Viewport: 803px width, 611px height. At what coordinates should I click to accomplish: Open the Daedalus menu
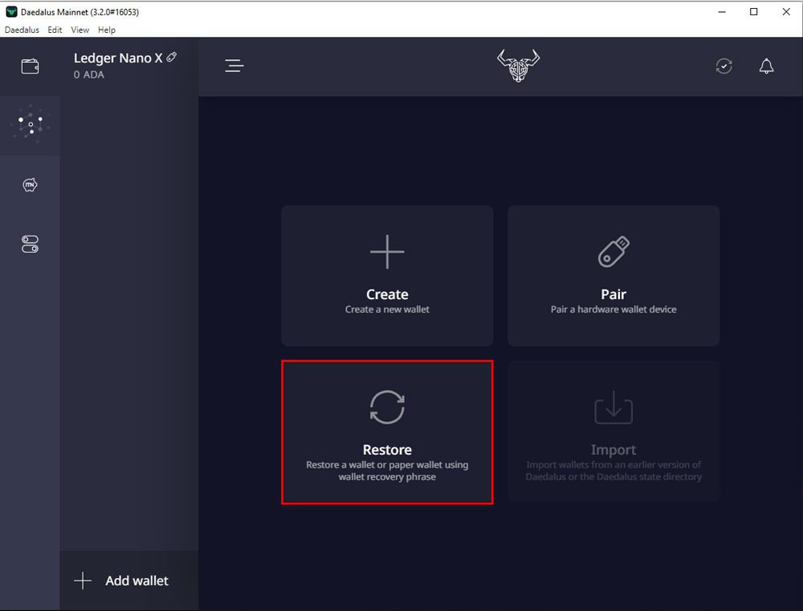(x=22, y=30)
